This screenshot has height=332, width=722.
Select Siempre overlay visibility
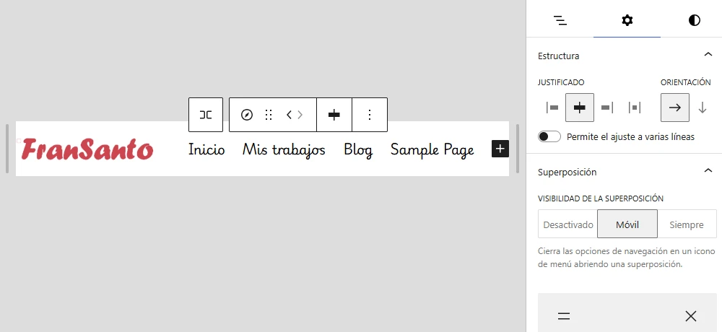tap(687, 224)
